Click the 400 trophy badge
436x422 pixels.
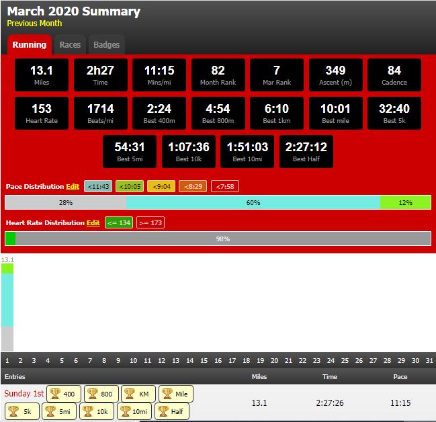[x=64, y=394]
